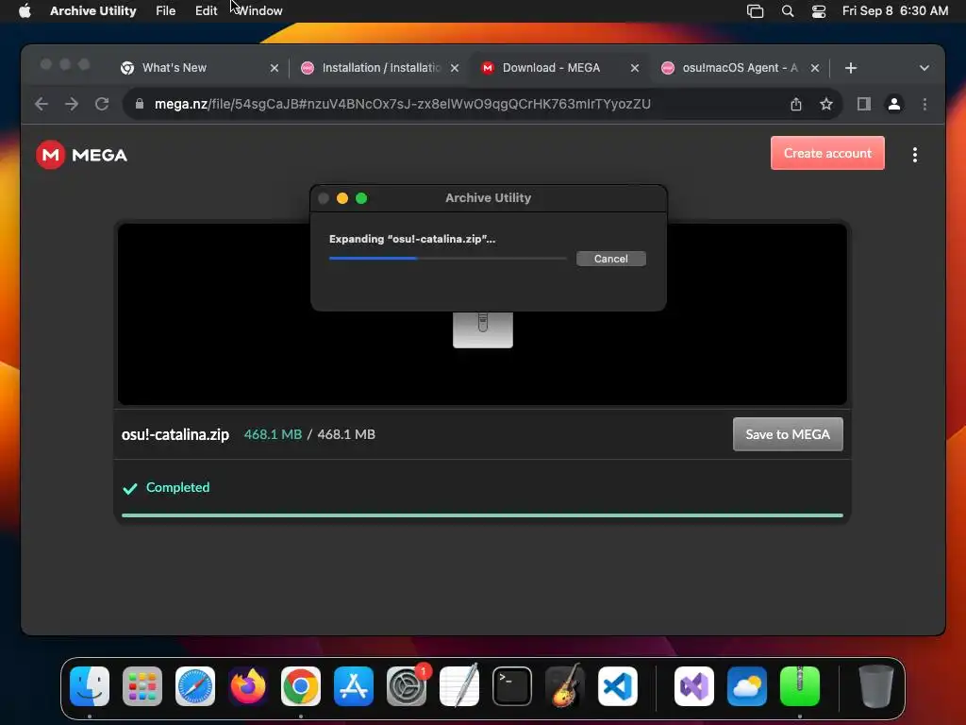Viewport: 966px width, 725px height.
Task: Minimize the Archive Utility window
Action: tap(342, 198)
